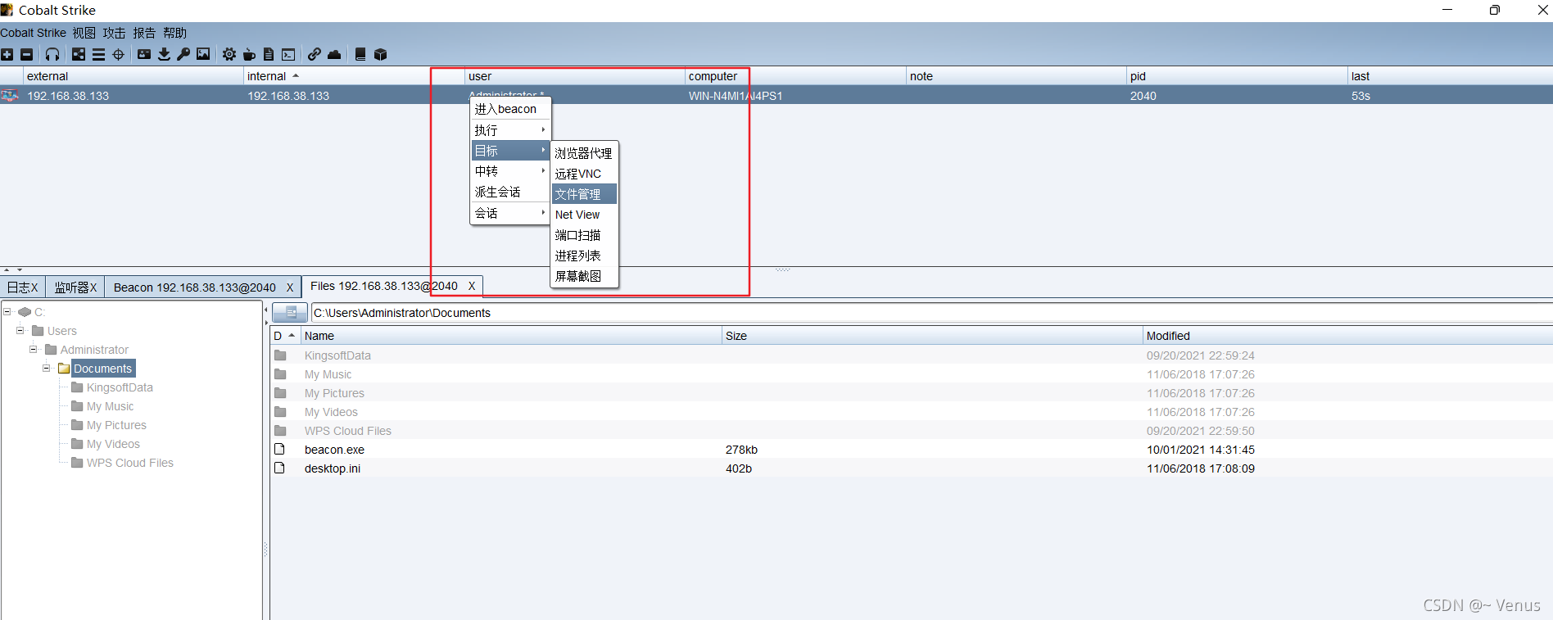Sort sessions by pid column header
This screenshot has width=1553, height=620.
pos(1237,75)
